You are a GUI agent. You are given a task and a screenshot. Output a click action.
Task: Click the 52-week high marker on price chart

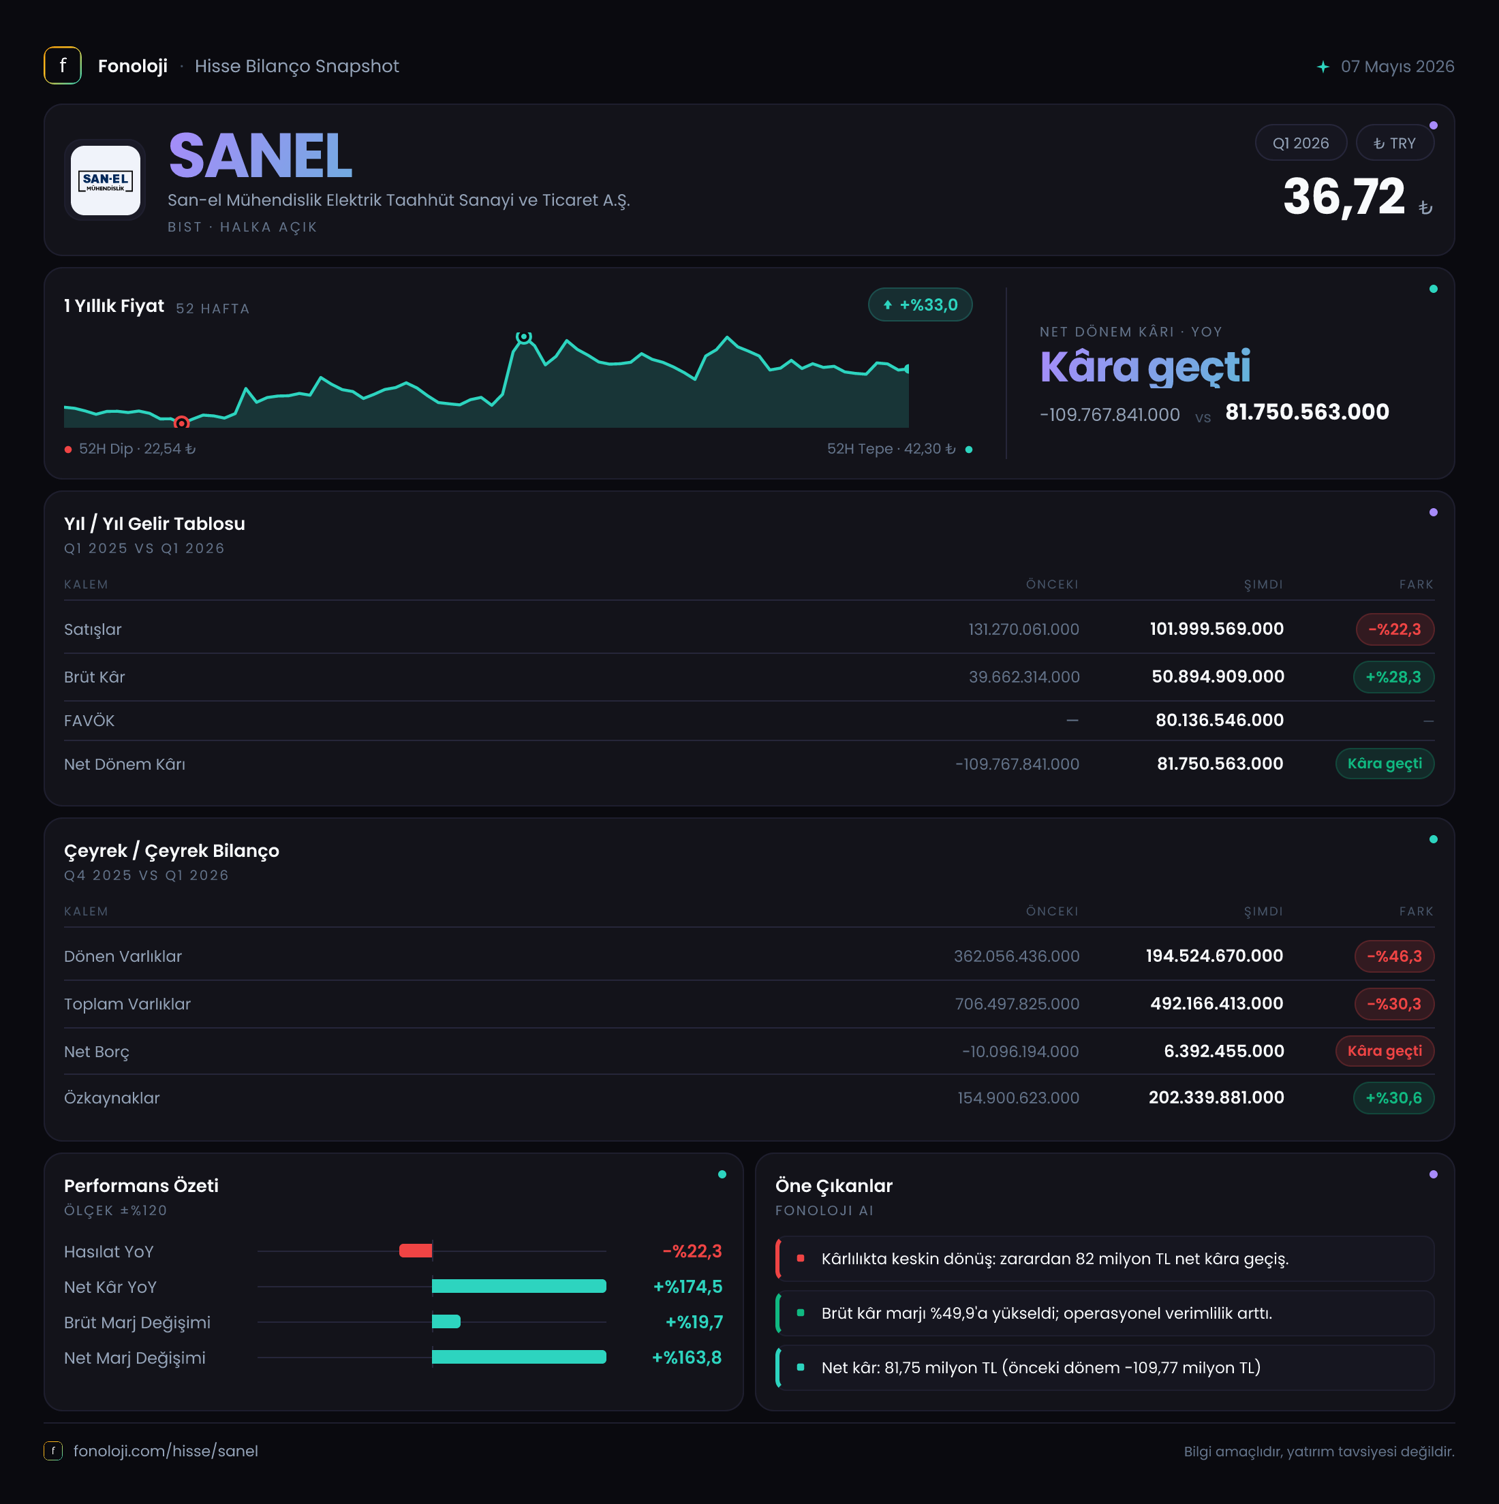pyautogui.click(x=524, y=336)
